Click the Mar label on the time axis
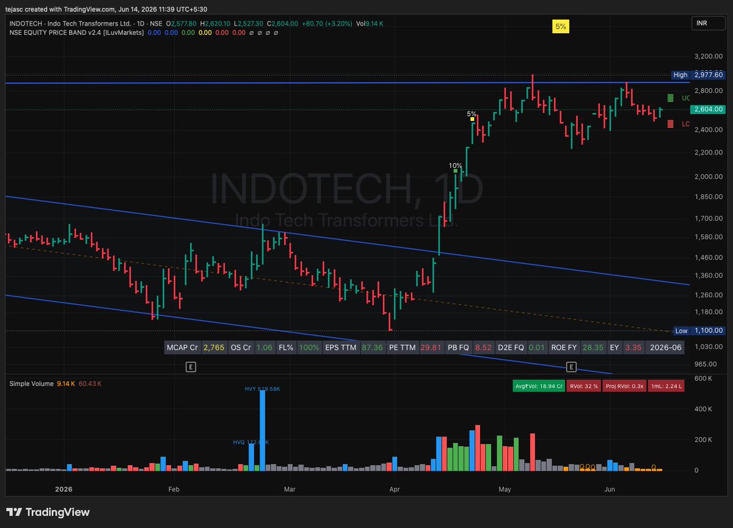Image resolution: width=733 pixels, height=528 pixels. tap(290, 489)
